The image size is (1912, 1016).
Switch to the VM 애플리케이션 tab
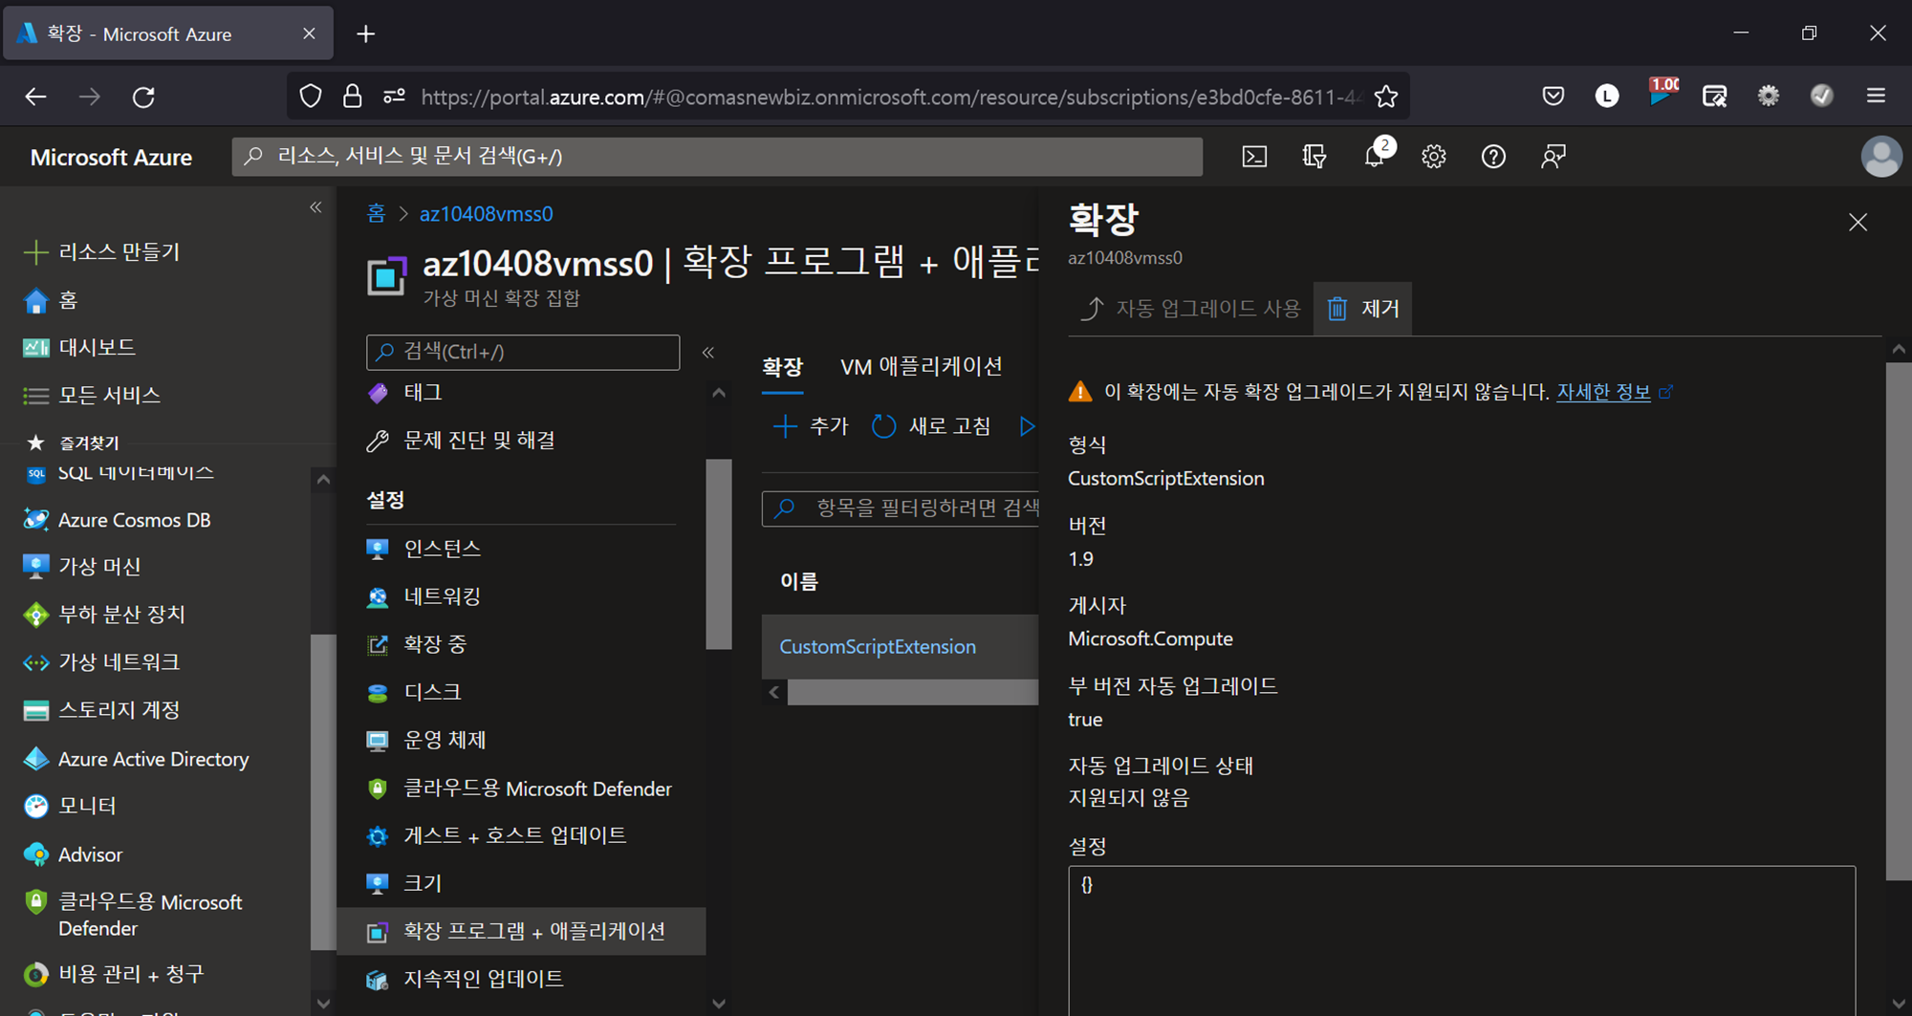(921, 366)
